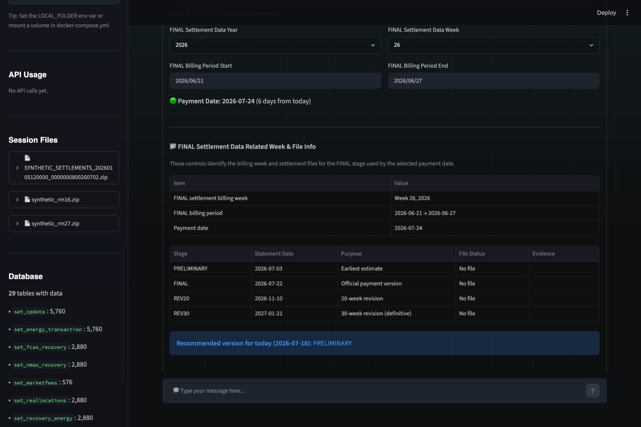Click the 2026-07-24 payment date value cell
Image resolution: width=641 pixels, height=427 pixels.
[x=495, y=228]
